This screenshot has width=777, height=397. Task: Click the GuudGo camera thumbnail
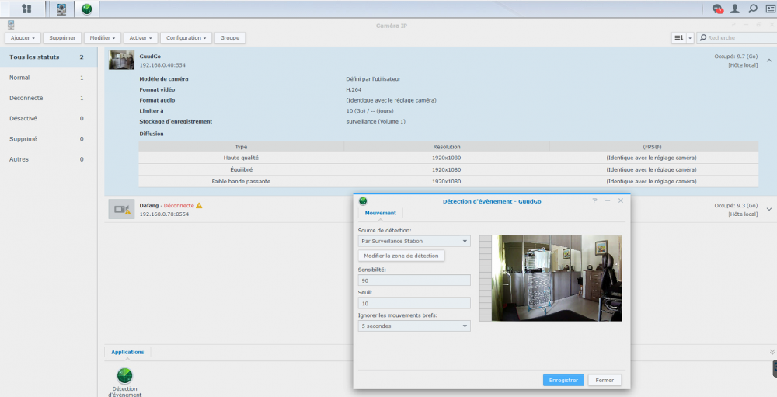[121, 61]
